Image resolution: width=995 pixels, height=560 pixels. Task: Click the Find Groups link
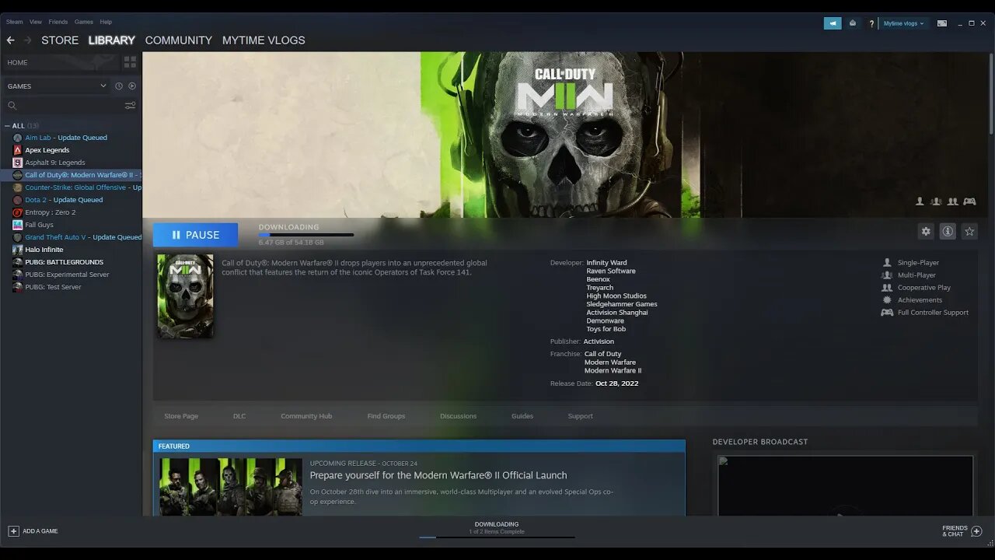pyautogui.click(x=386, y=416)
